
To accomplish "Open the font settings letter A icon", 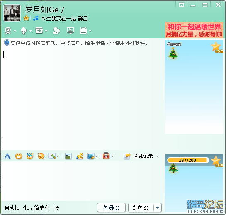I will pyautogui.click(x=7, y=156).
